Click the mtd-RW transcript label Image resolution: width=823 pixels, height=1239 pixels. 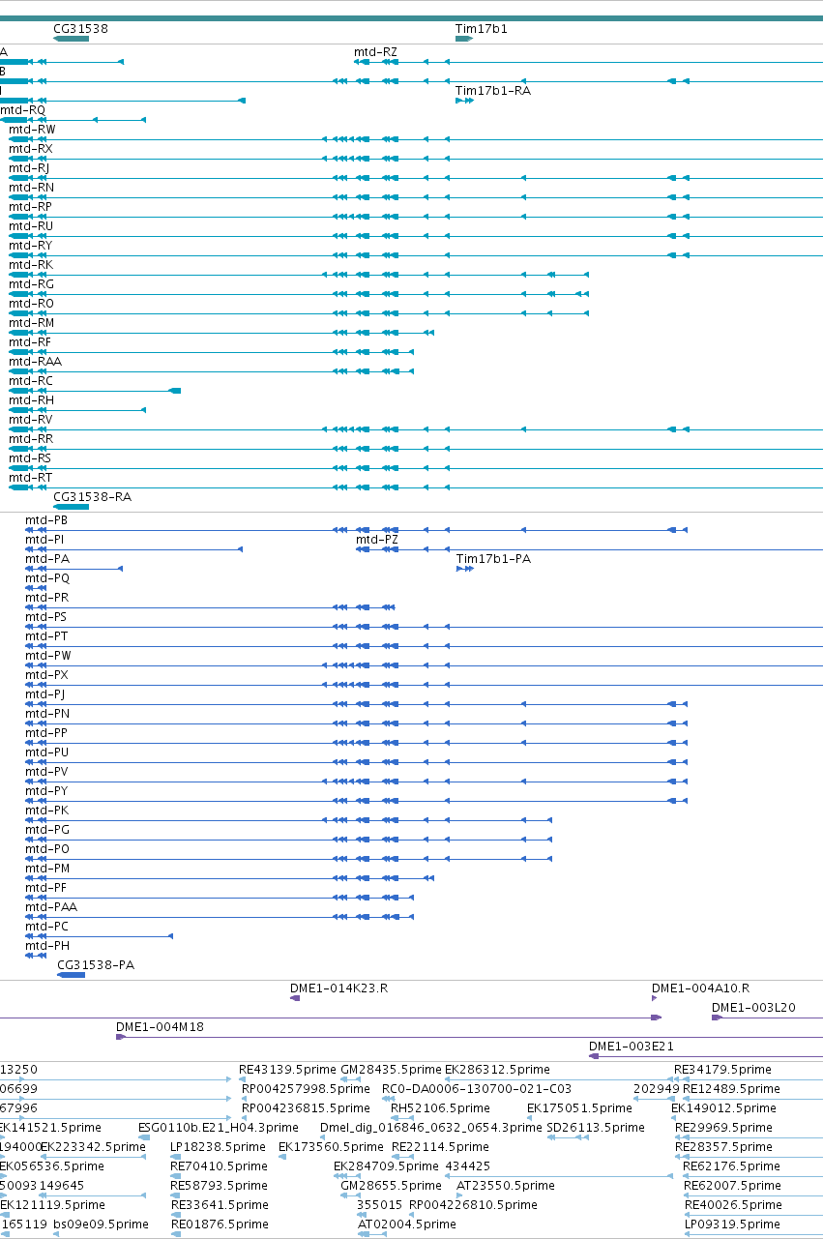tap(32, 130)
